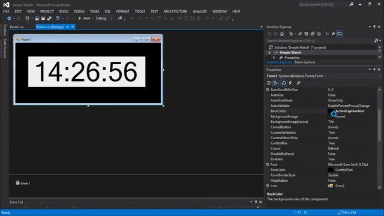Expand the Icon property

268,186
